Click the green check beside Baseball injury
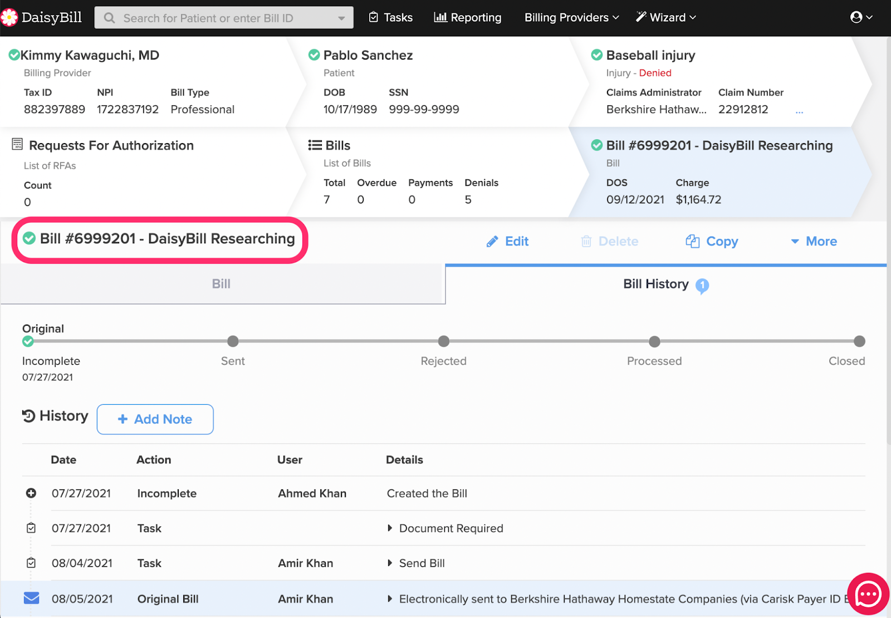891x618 pixels. tap(596, 55)
